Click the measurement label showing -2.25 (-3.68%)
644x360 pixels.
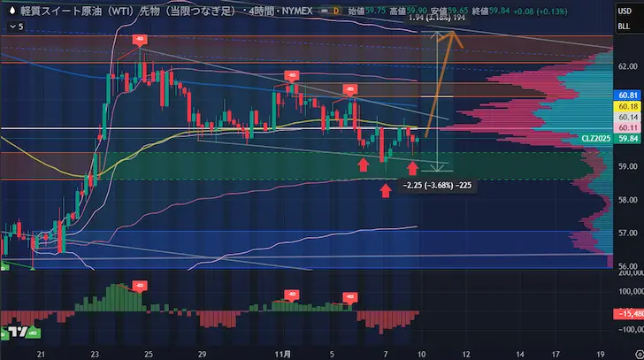click(x=433, y=186)
